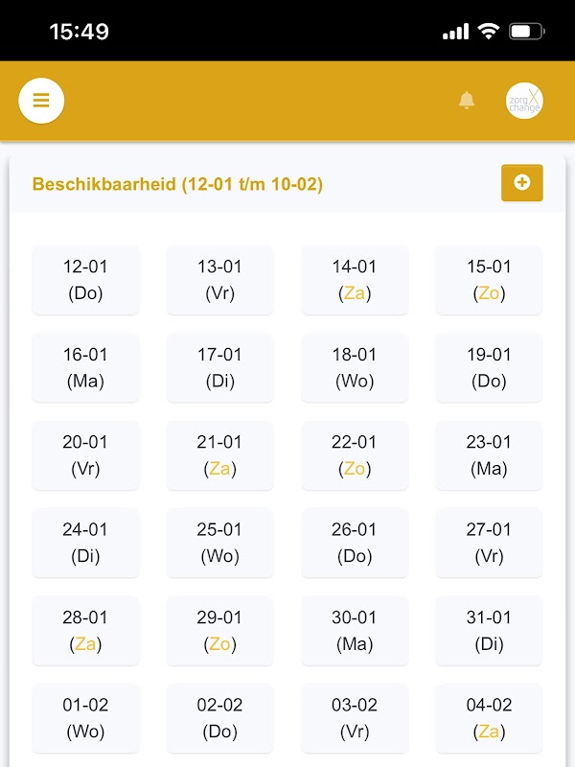
Task: Open the hamburger menu
Action: [x=41, y=101]
